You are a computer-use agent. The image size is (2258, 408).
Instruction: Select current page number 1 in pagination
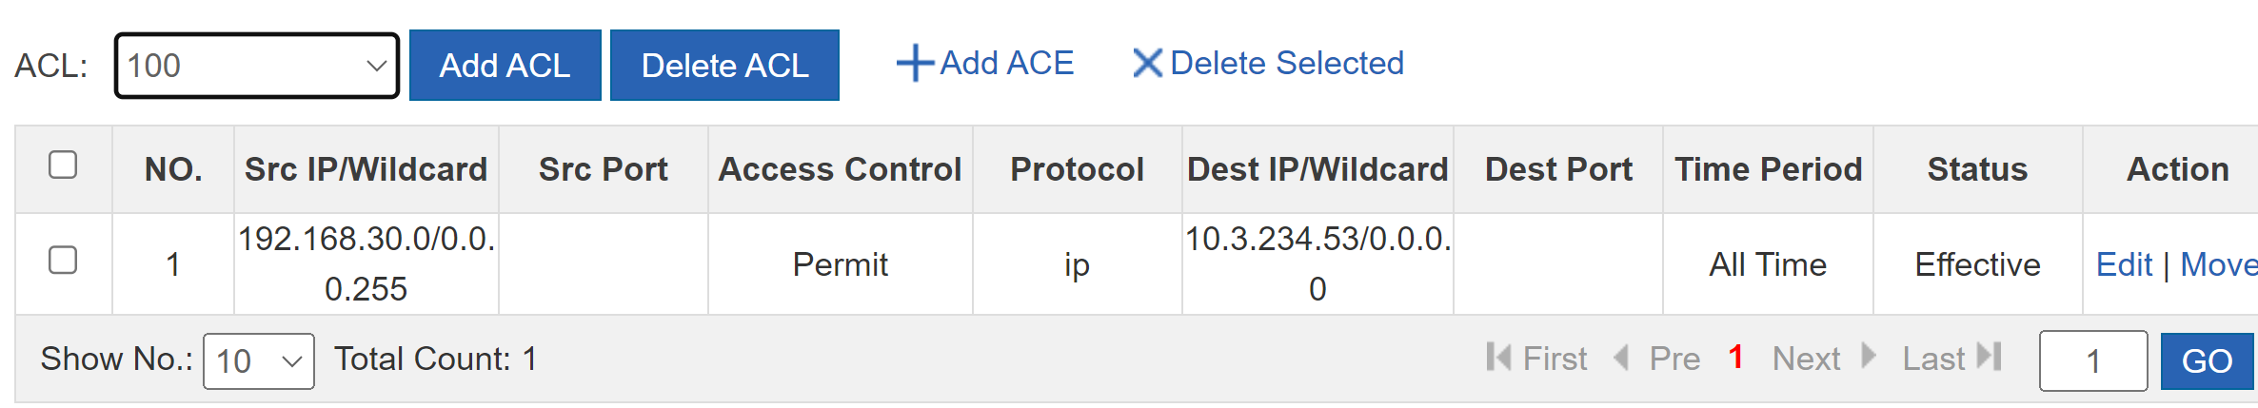pos(1735,358)
